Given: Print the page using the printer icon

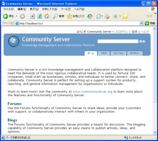Looking at the screenshot, I should pyautogui.click(x=107, y=16).
